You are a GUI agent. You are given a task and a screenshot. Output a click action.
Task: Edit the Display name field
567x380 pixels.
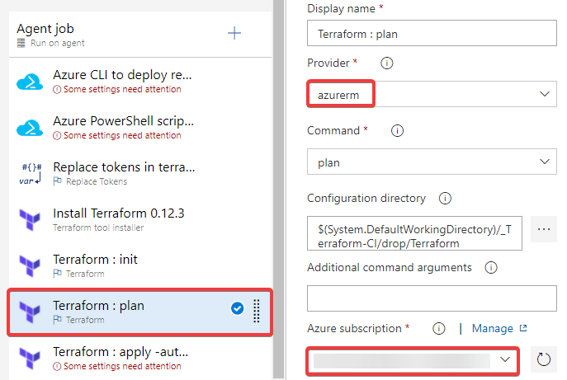pyautogui.click(x=432, y=33)
